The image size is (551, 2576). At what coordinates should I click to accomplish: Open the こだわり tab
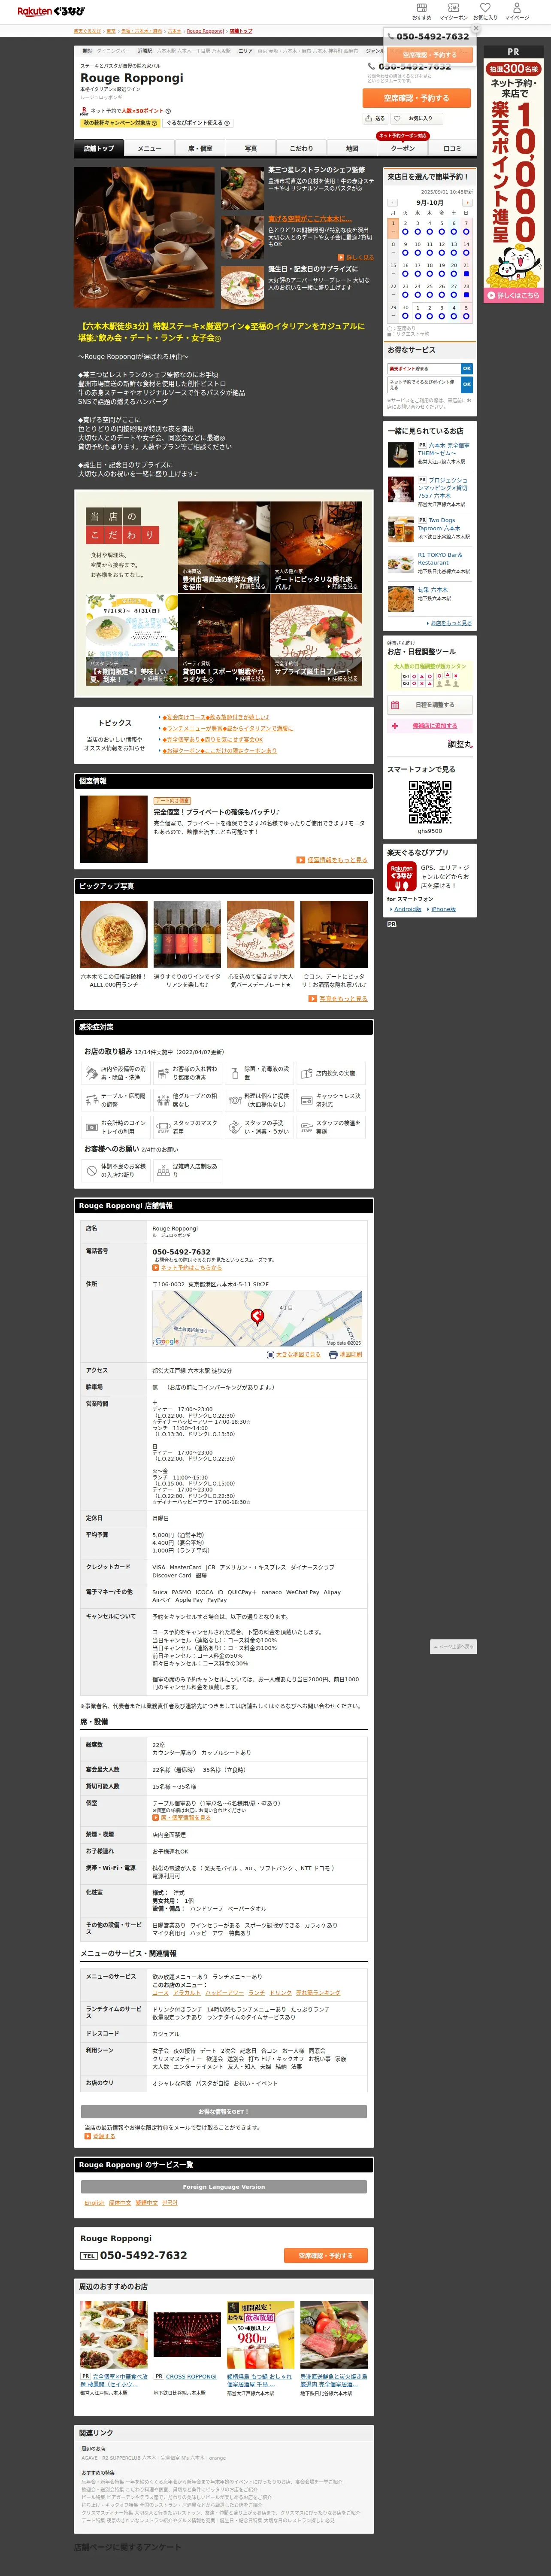click(301, 148)
